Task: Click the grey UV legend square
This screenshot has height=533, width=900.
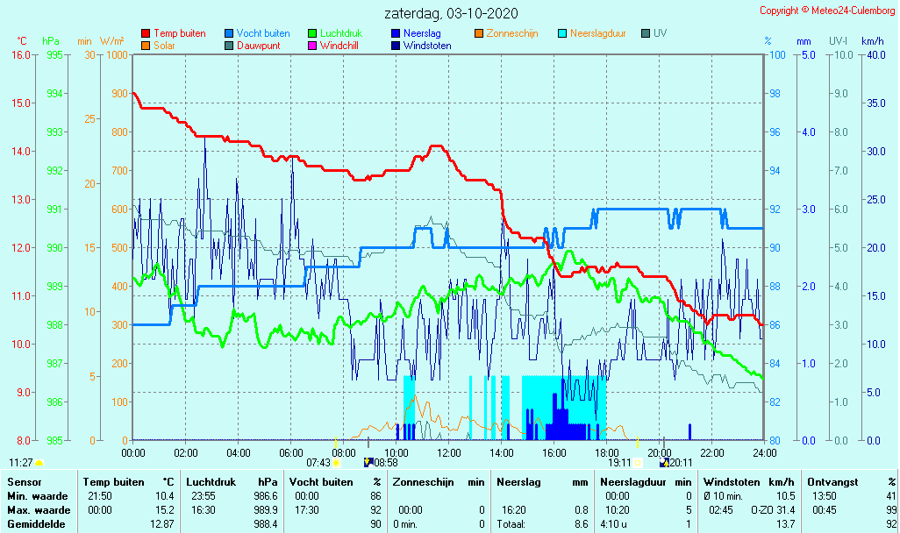Action: (x=646, y=33)
